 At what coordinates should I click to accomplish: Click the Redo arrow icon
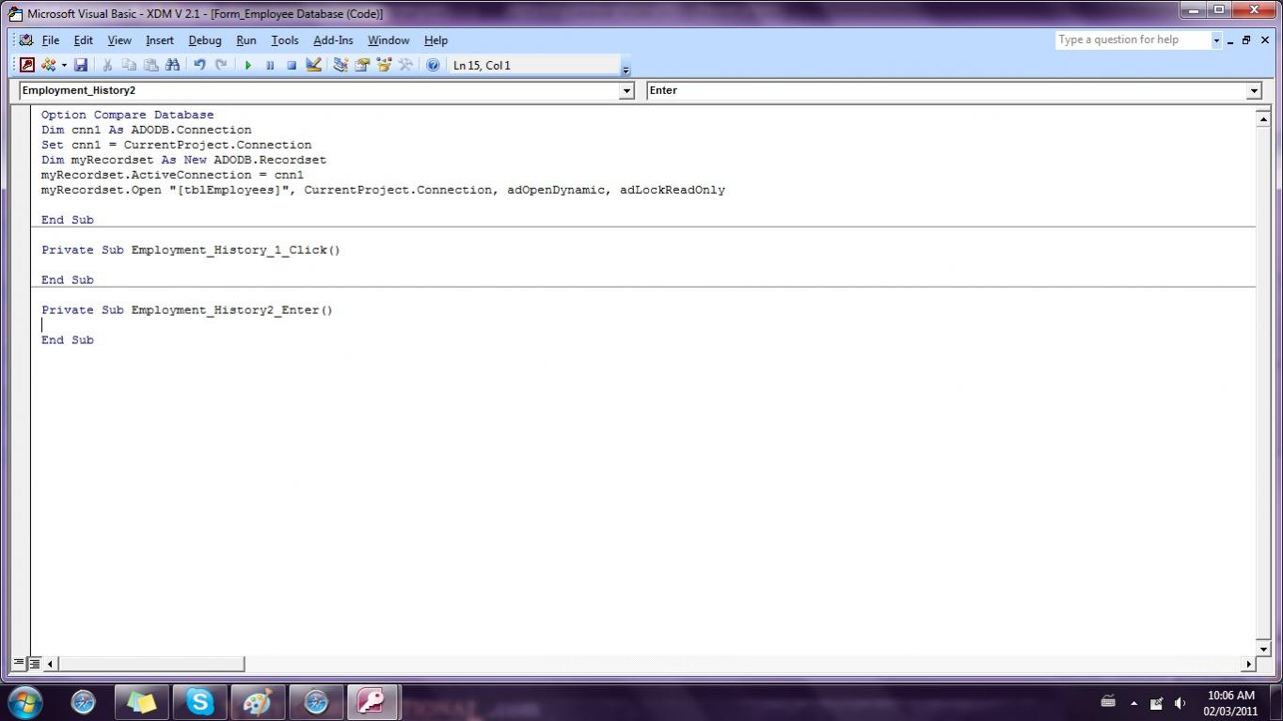221,65
